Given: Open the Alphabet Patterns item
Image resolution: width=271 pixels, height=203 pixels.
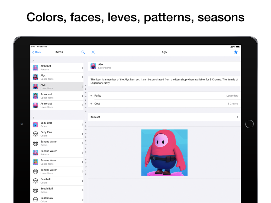Looking at the screenshot, I should click(x=57, y=68).
